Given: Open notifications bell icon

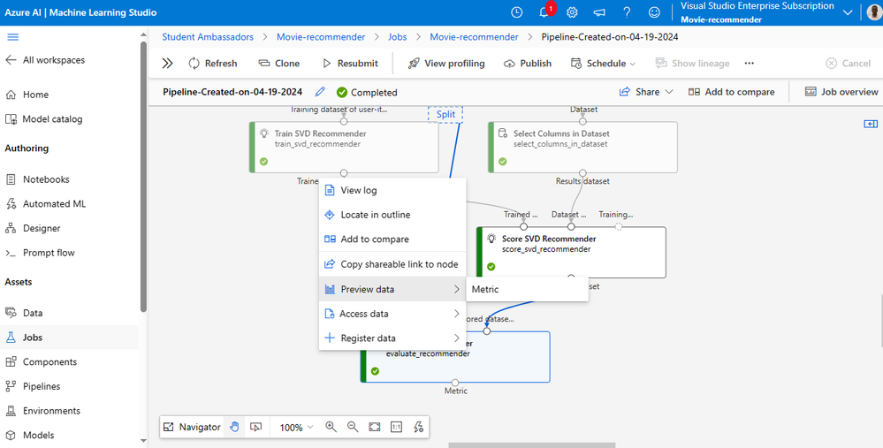Looking at the screenshot, I should click(544, 12).
